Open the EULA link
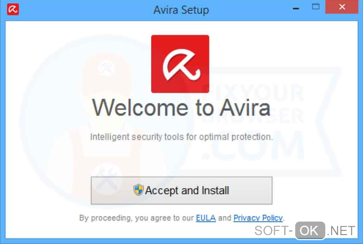Screen dimensions: 363x244 coord(206,218)
